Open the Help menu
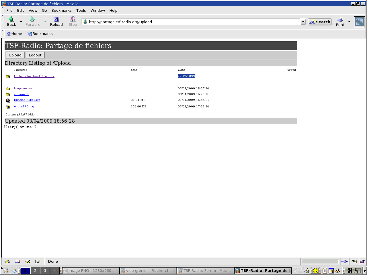The image size is (367, 275). click(113, 10)
